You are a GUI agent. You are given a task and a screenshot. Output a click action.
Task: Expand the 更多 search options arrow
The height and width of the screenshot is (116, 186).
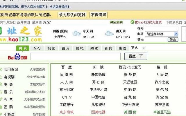pyautogui.click(x=143, y=48)
